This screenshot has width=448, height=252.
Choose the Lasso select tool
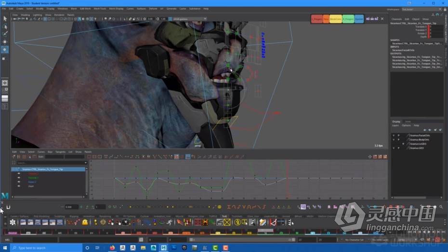click(5, 27)
